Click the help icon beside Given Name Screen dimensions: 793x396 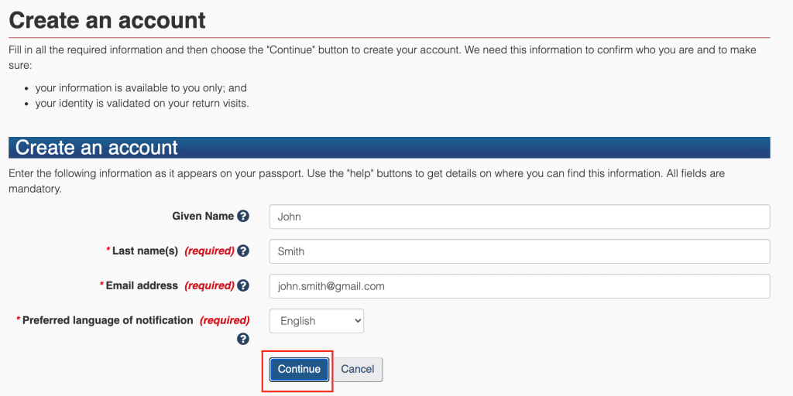243,217
